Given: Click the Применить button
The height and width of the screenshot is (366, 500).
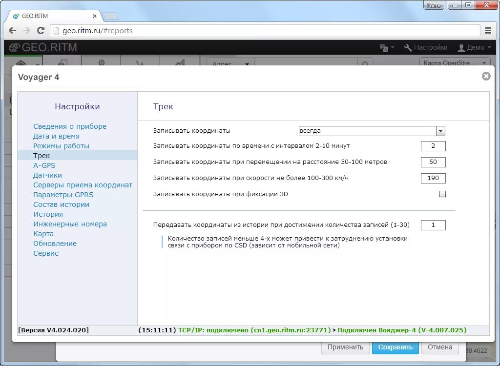Looking at the screenshot, I should click(x=345, y=347).
